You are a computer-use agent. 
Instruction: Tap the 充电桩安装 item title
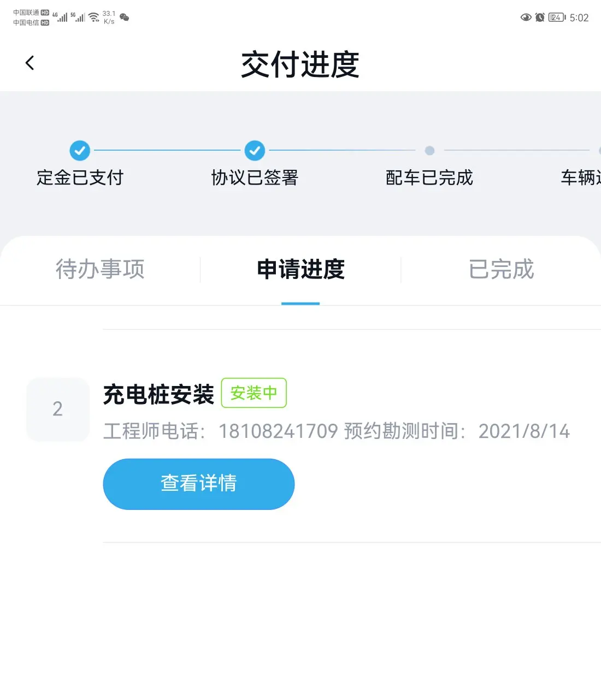pyautogui.click(x=158, y=394)
